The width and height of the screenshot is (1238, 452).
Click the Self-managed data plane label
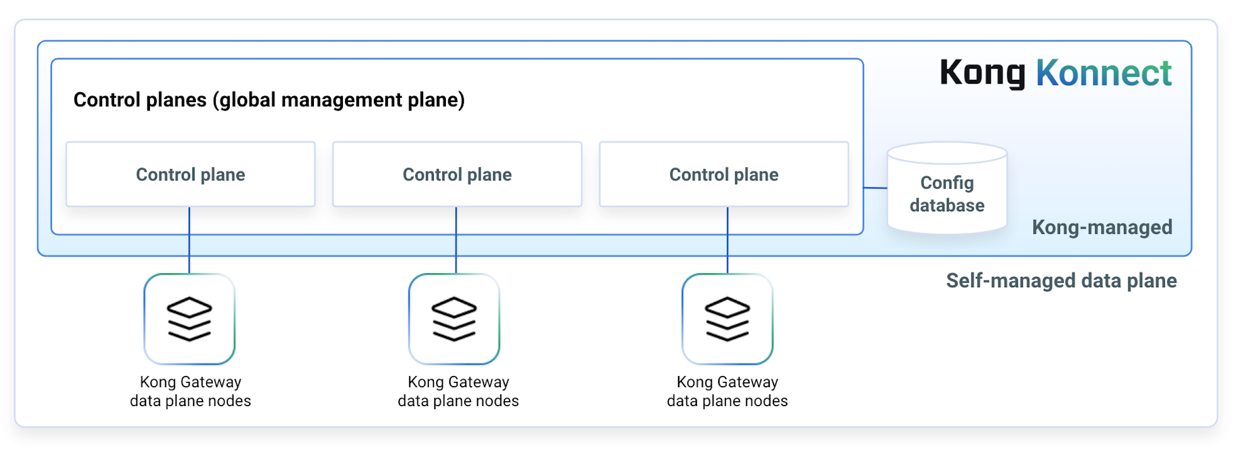[1061, 280]
